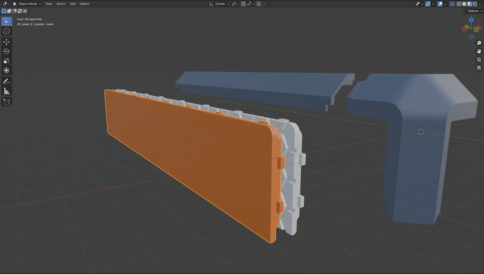Set selection mode to invert selection
The height and width of the screenshot is (274, 484).
20,11
